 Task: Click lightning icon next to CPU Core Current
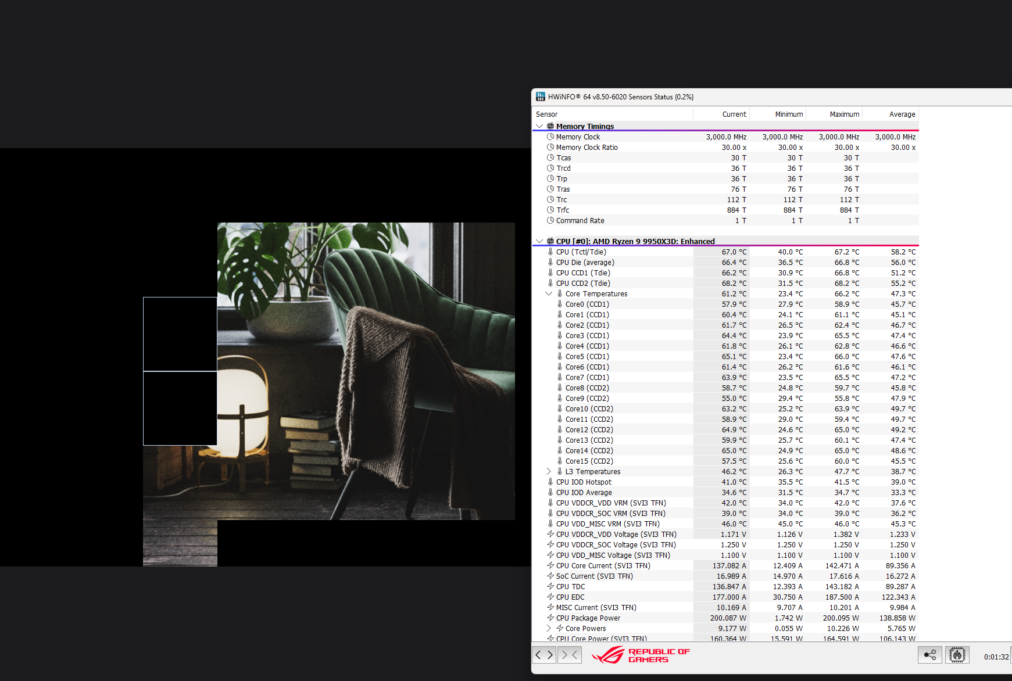[550, 565]
